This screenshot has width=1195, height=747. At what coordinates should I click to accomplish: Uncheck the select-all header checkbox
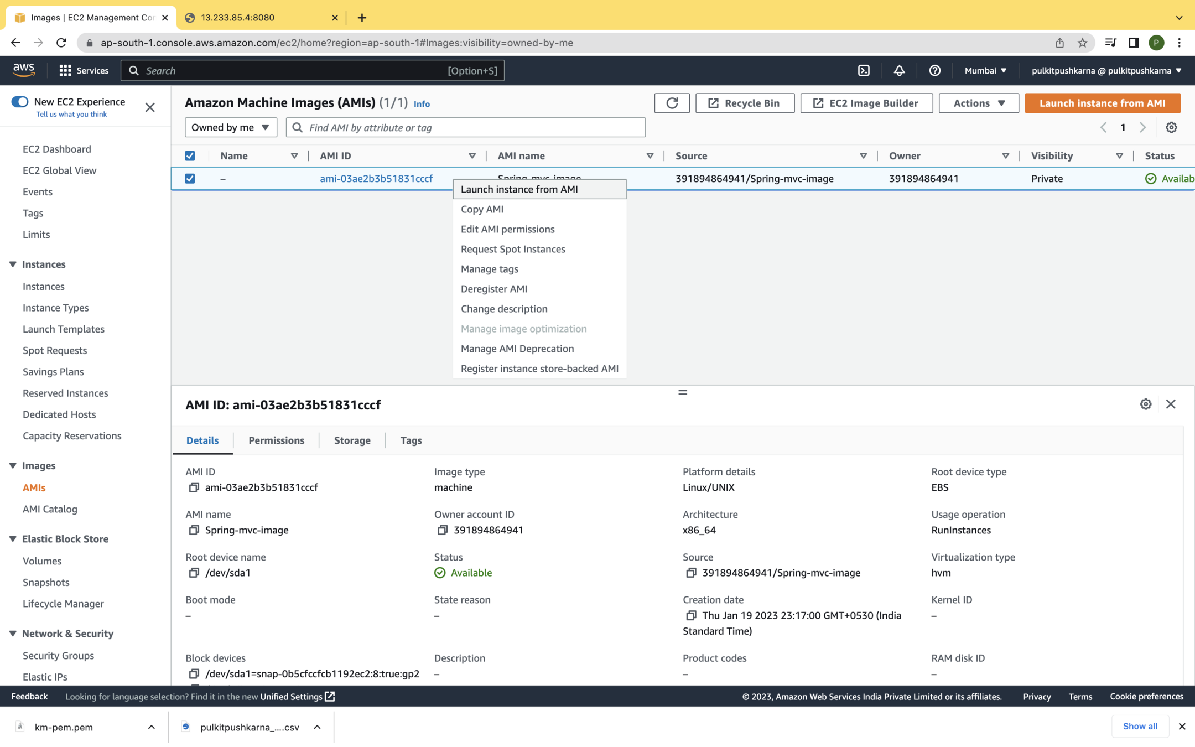click(x=190, y=156)
